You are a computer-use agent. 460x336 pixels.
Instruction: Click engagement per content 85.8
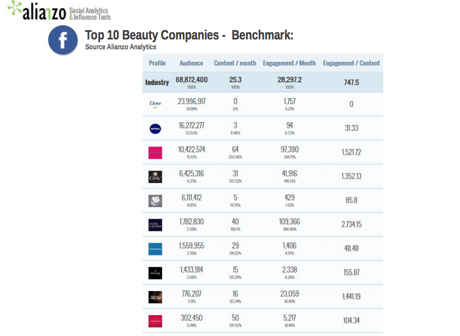(351, 200)
